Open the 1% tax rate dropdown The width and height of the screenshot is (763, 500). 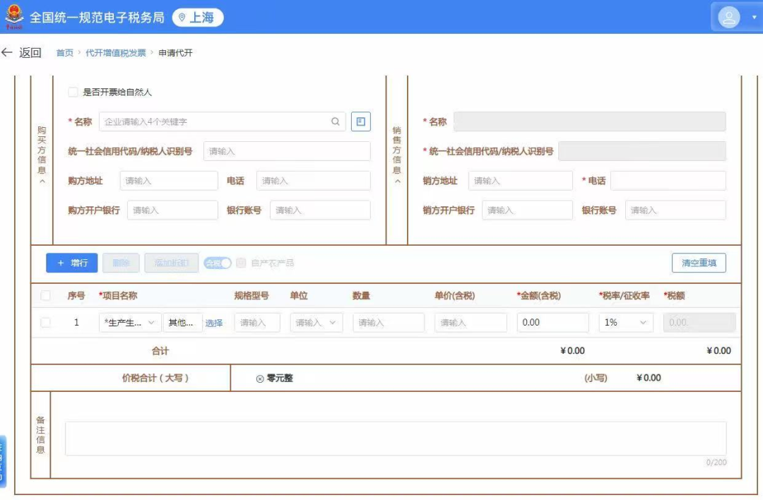(626, 323)
